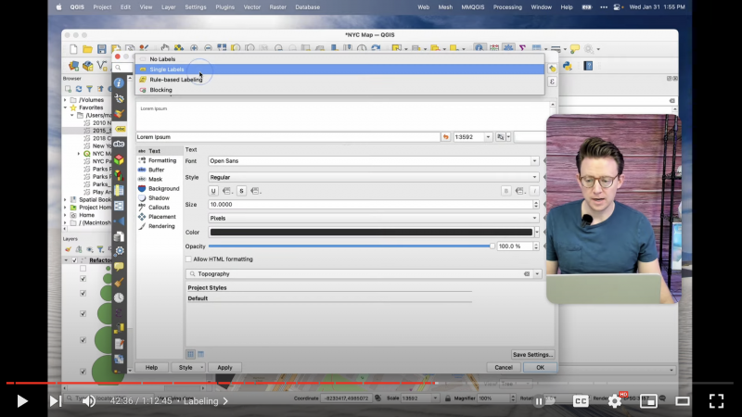Toggle the Refactor layer visibility checkbox

pos(74,260)
